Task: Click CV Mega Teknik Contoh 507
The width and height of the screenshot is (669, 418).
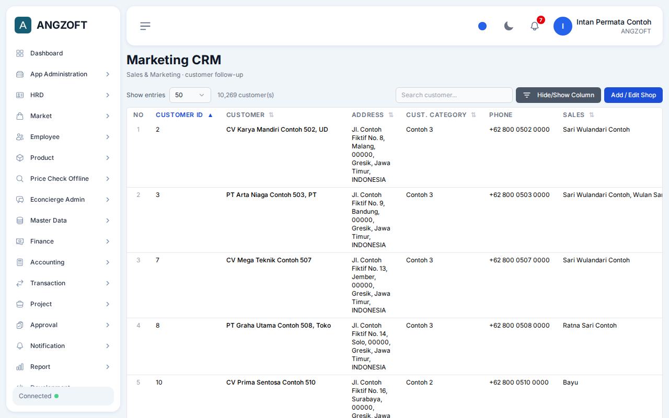Action: click(x=269, y=260)
